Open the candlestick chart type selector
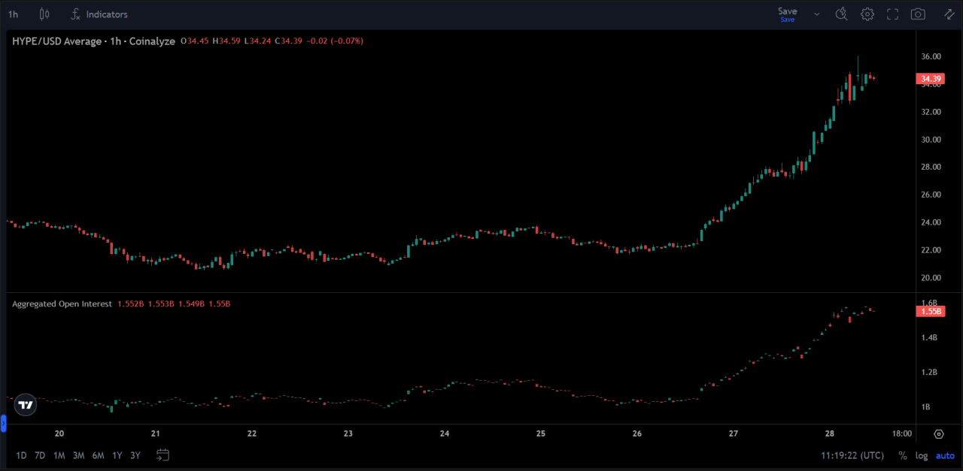963x471 pixels. (44, 14)
